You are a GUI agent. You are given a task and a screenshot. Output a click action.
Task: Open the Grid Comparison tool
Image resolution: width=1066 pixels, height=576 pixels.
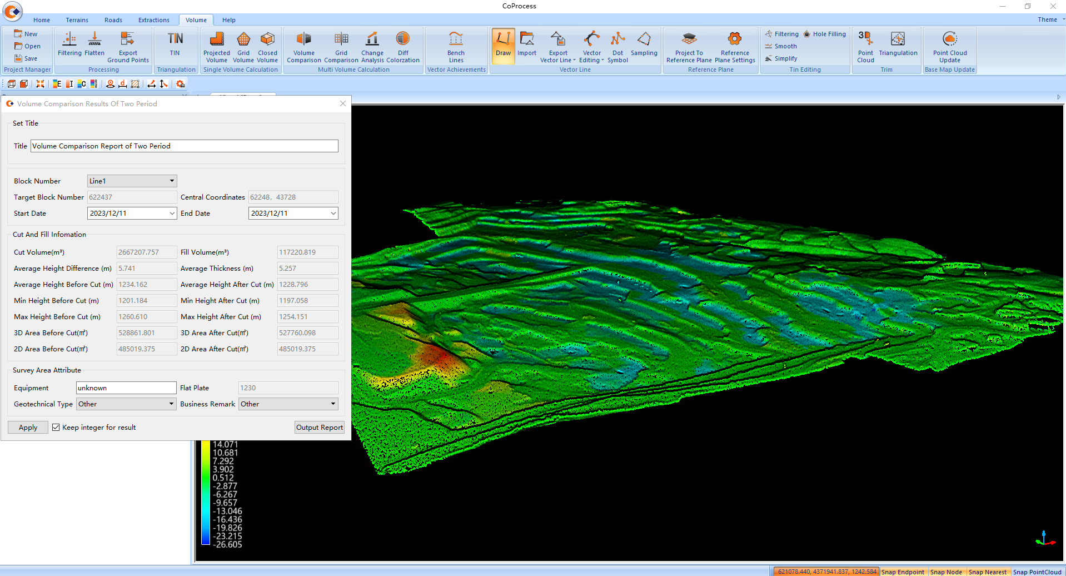coord(341,46)
